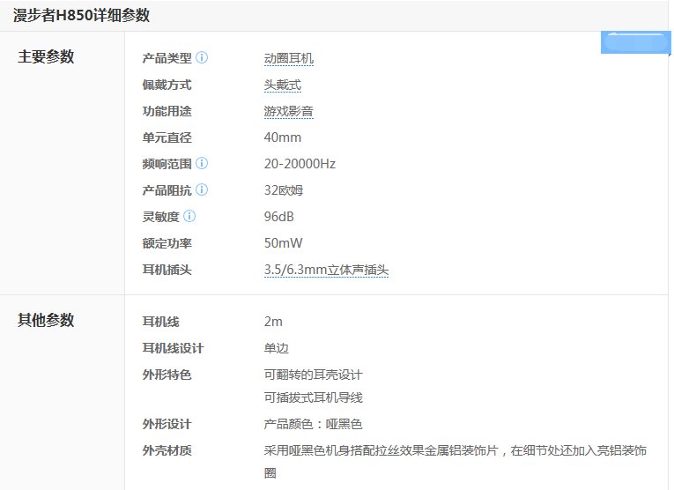Screen dimensions: 674x490
Task: Open the 动圈耳机 link
Action: pos(288,58)
